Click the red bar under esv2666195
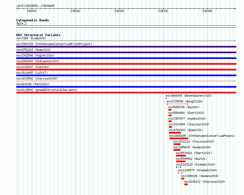This screenshot has height=195, width=244. click(179, 138)
